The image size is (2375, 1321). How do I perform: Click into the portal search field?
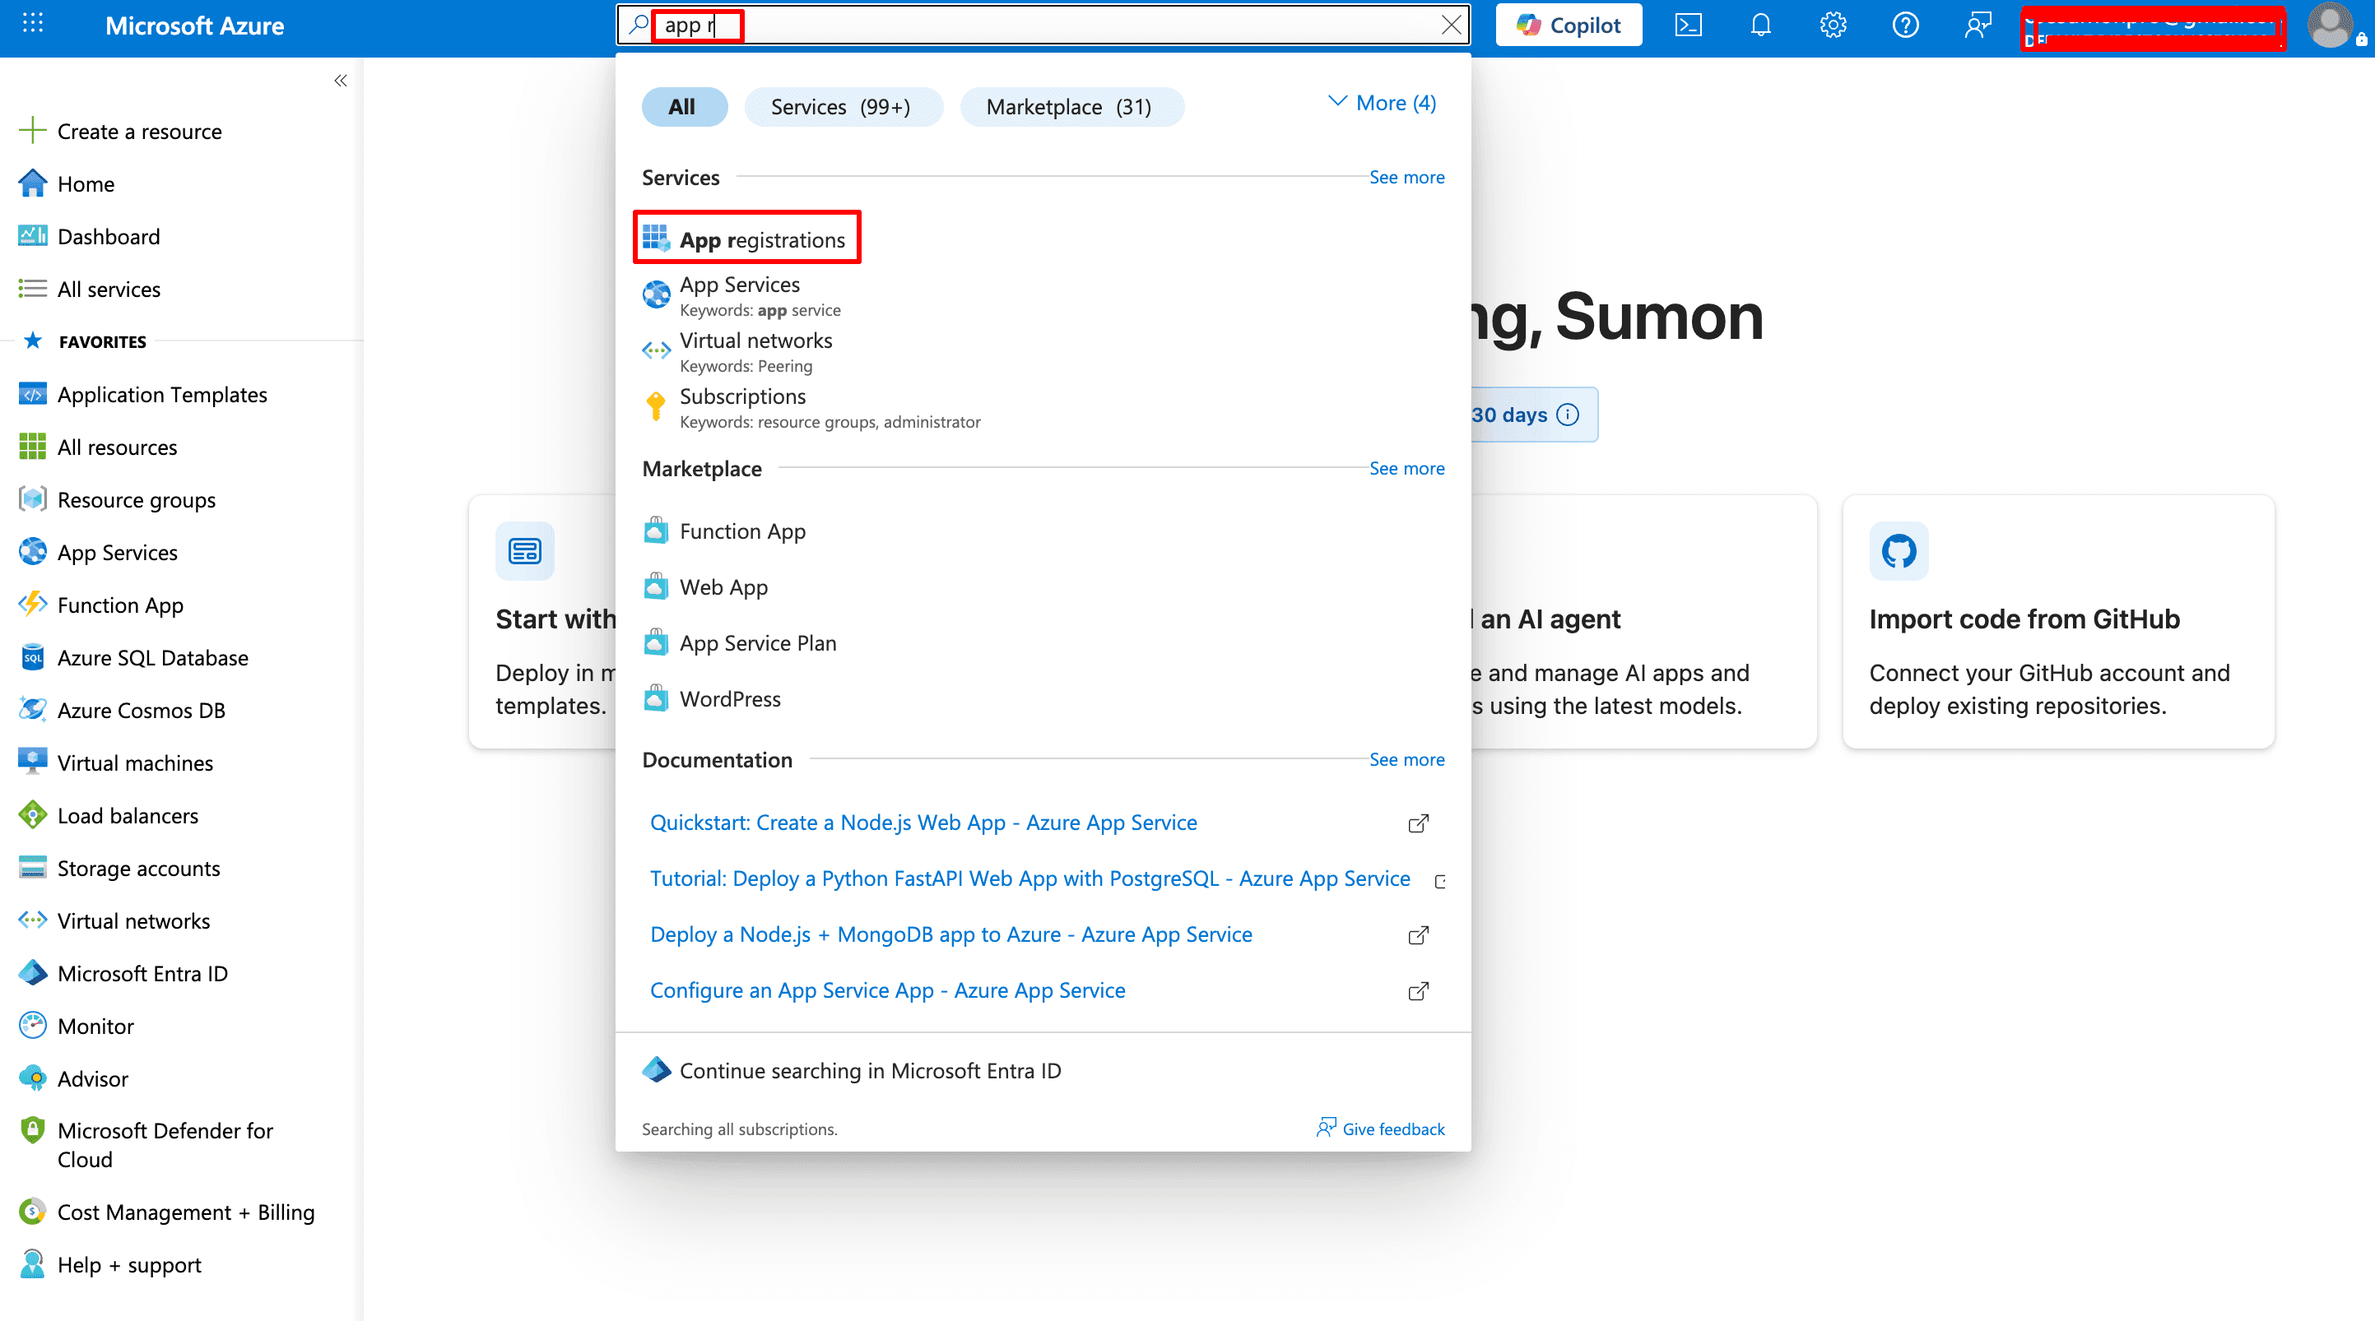pos(1042,25)
